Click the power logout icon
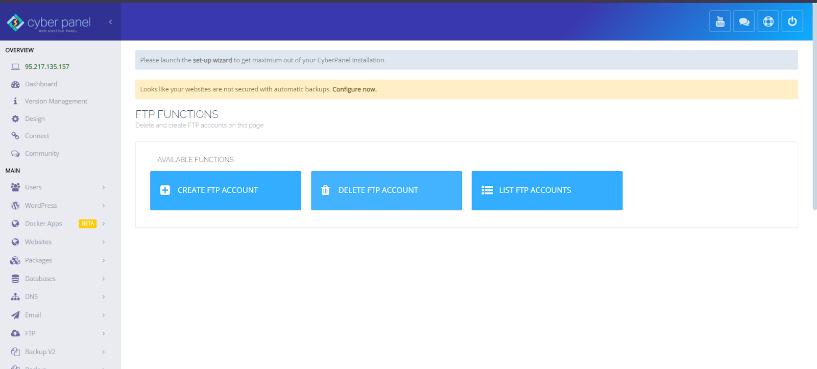 click(x=792, y=21)
